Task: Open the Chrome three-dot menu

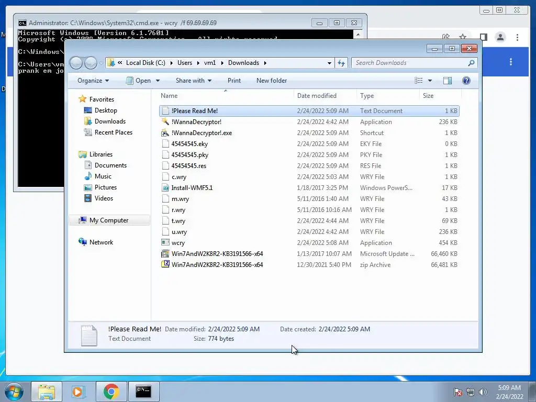Action: point(517,37)
